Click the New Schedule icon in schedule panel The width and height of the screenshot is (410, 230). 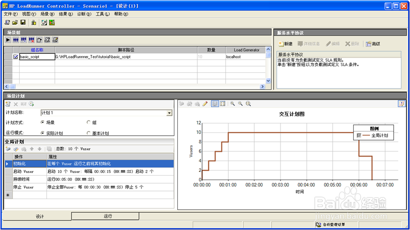pyautogui.click(x=8, y=104)
